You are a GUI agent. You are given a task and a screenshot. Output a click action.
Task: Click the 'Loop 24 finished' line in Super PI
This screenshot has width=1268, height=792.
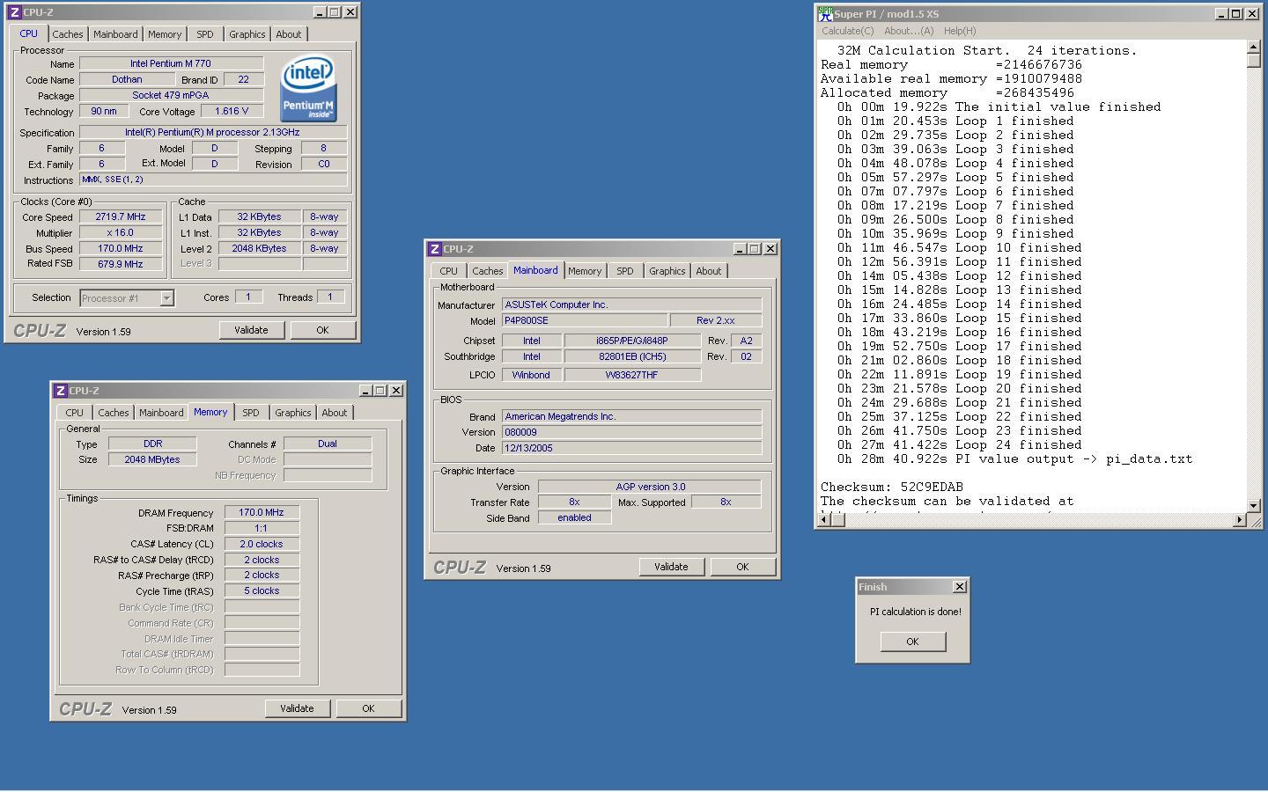click(x=960, y=444)
